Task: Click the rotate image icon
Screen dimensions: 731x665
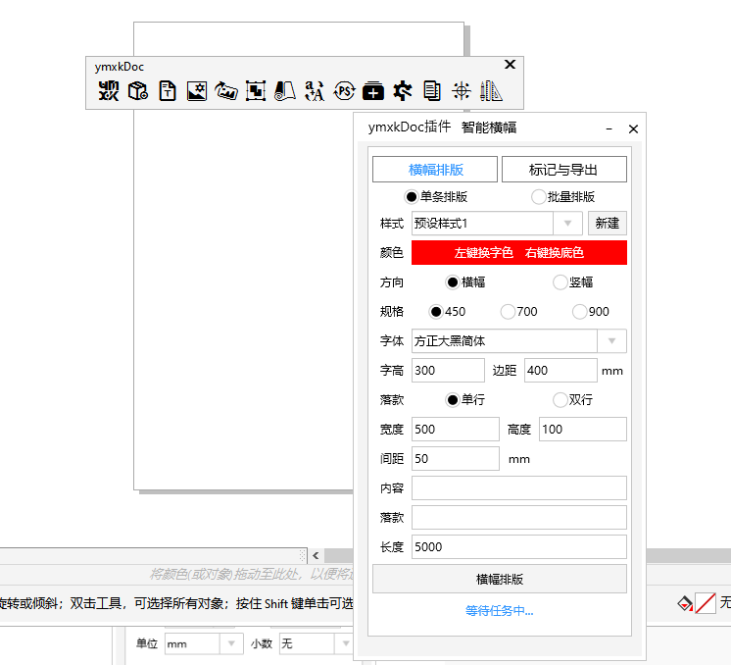Action: tap(226, 90)
